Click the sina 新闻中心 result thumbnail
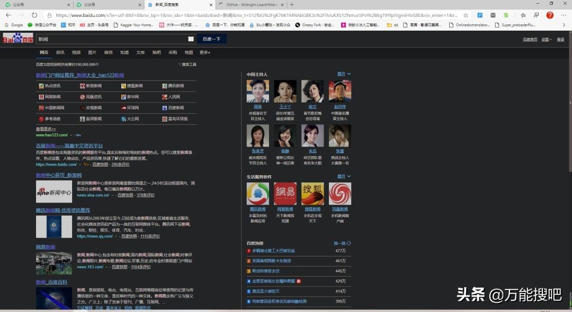Screen dimensions: 572x312 (54, 191)
